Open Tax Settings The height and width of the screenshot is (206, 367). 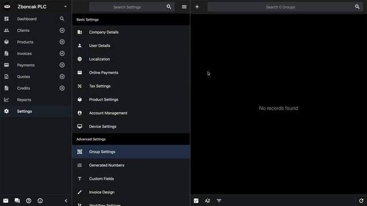point(131,86)
